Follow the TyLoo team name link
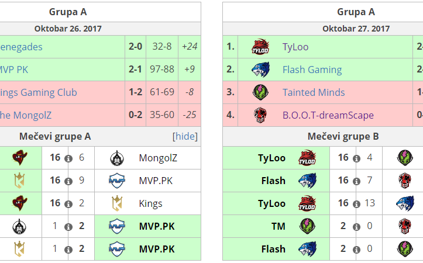423x263 pixels. (295, 47)
